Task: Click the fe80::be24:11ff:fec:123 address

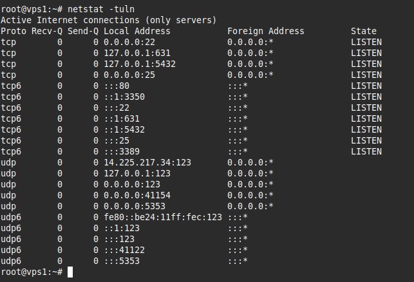Action: 163,217
